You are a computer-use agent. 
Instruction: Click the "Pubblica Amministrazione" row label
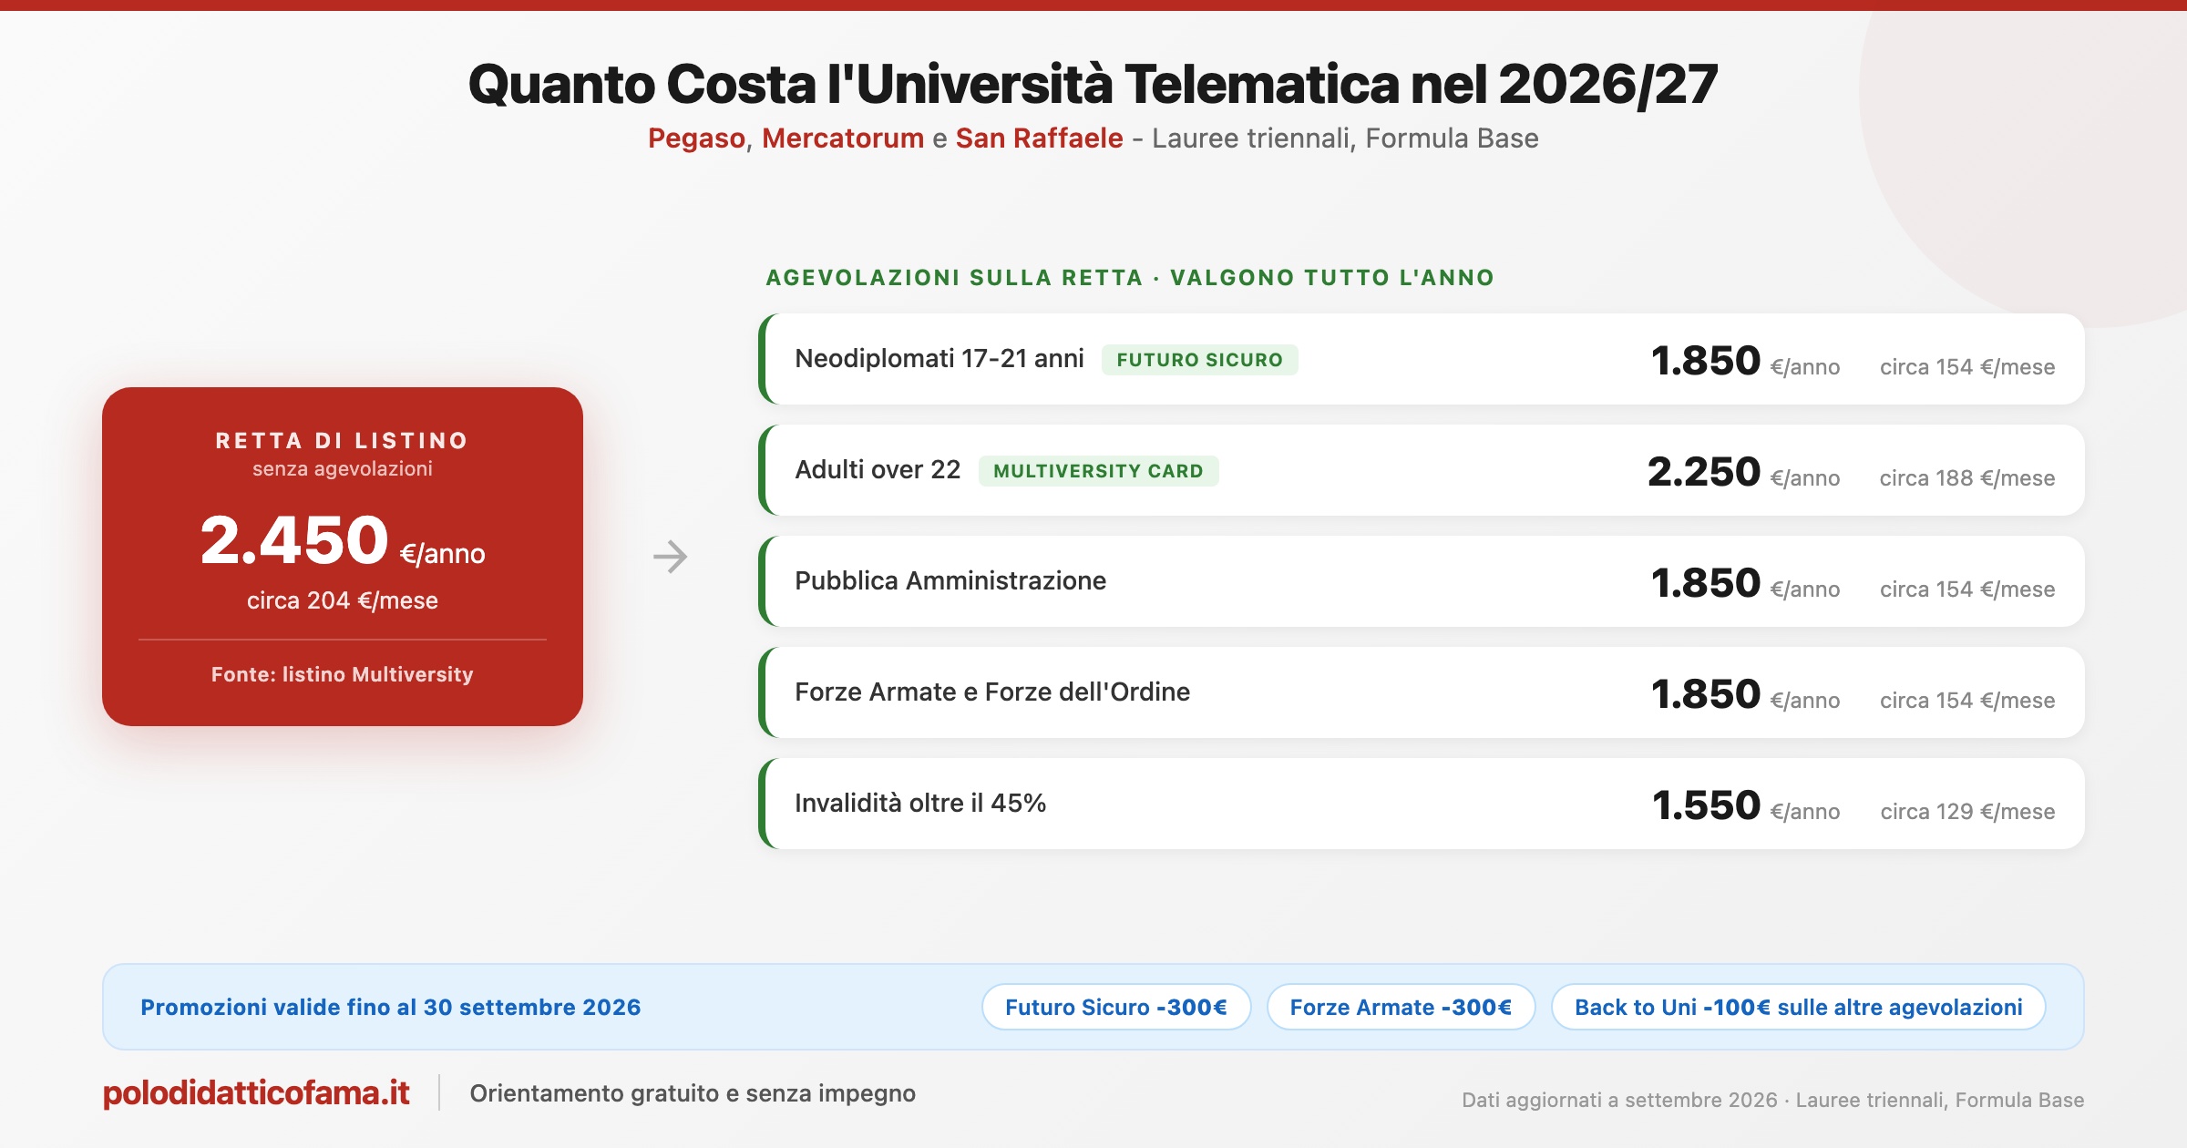point(950,581)
